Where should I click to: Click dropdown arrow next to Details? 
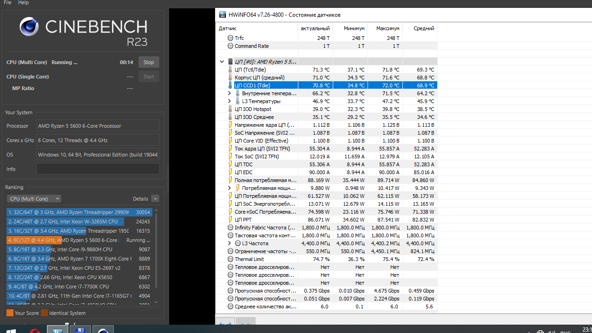pyautogui.click(x=155, y=199)
